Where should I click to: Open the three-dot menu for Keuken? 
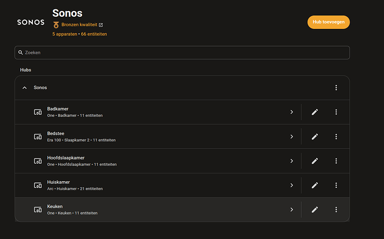point(336,210)
